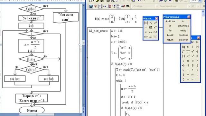The width and height of the screenshot is (206, 116).
Task: Close the Programming palette
Action: (189, 17)
